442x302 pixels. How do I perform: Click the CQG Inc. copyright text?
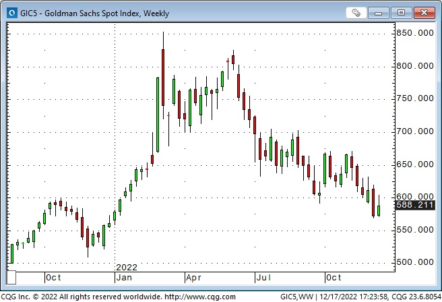[x=82, y=297]
